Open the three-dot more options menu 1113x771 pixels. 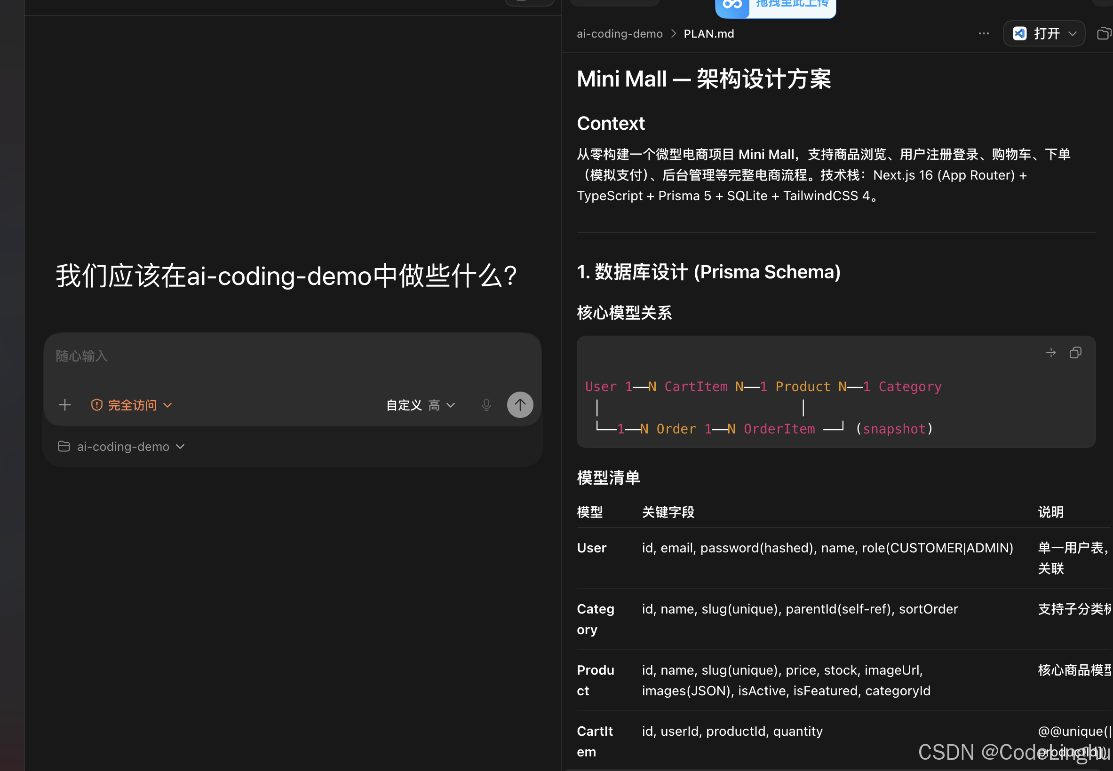pyautogui.click(x=984, y=33)
